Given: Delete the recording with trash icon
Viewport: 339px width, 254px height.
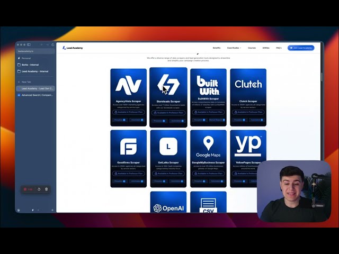Looking at the screenshot, I should coord(46,189).
